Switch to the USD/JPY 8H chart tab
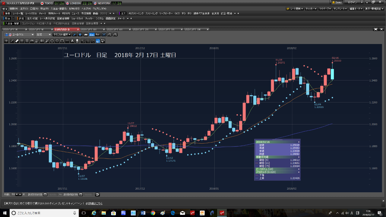 (x=89, y=29)
